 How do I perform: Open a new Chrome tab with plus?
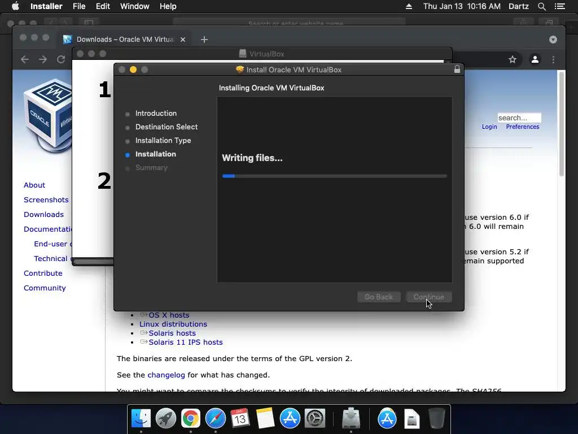204,40
